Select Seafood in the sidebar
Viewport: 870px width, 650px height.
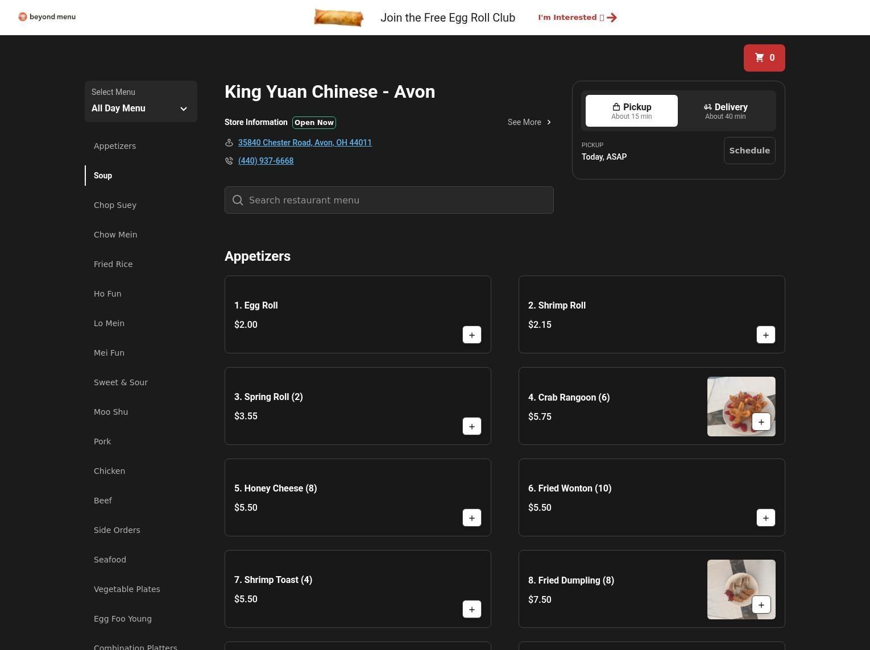pyautogui.click(x=110, y=560)
